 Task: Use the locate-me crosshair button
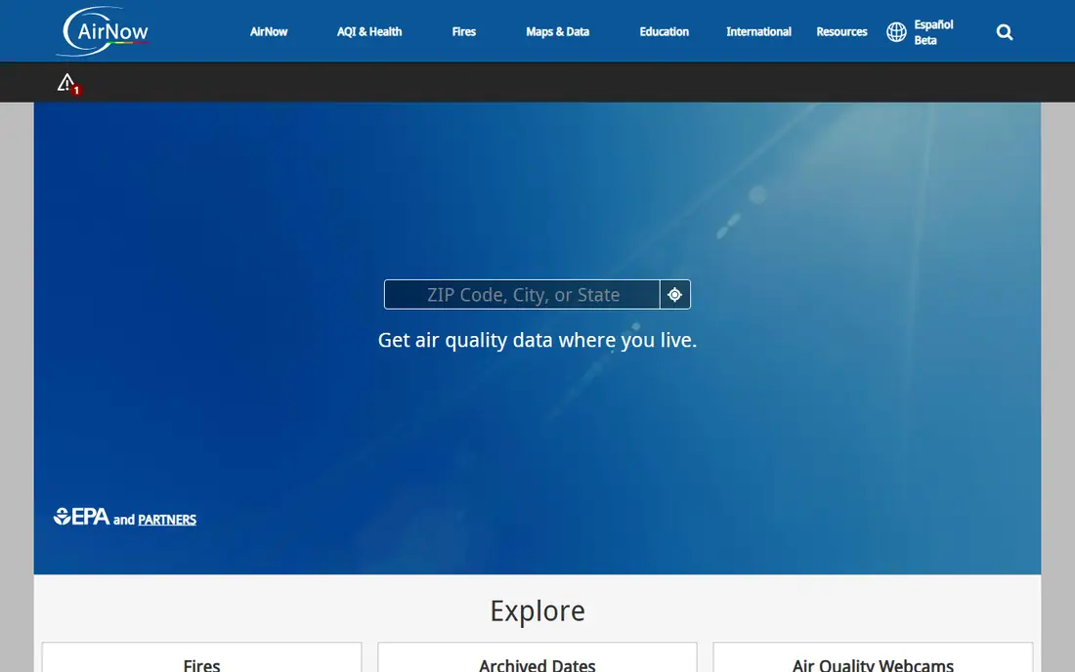[x=675, y=295]
